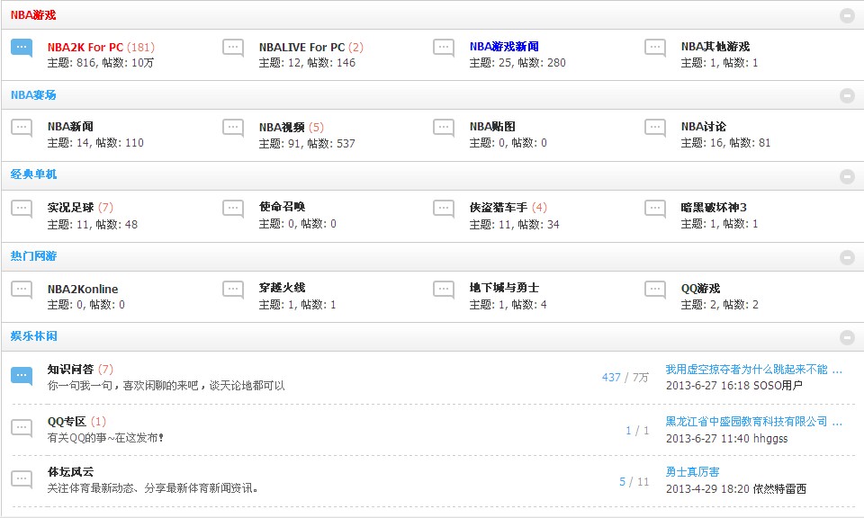Click the NBA贴图 forum icon
The image size is (864, 518).
click(x=444, y=128)
